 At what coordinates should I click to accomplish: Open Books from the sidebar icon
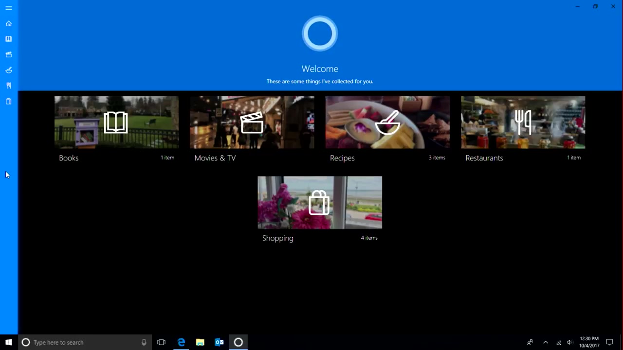pos(9,39)
